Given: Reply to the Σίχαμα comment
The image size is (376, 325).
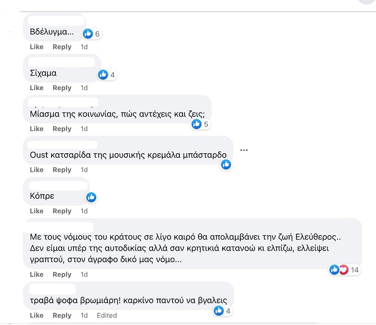Looking at the screenshot, I should (62, 87).
